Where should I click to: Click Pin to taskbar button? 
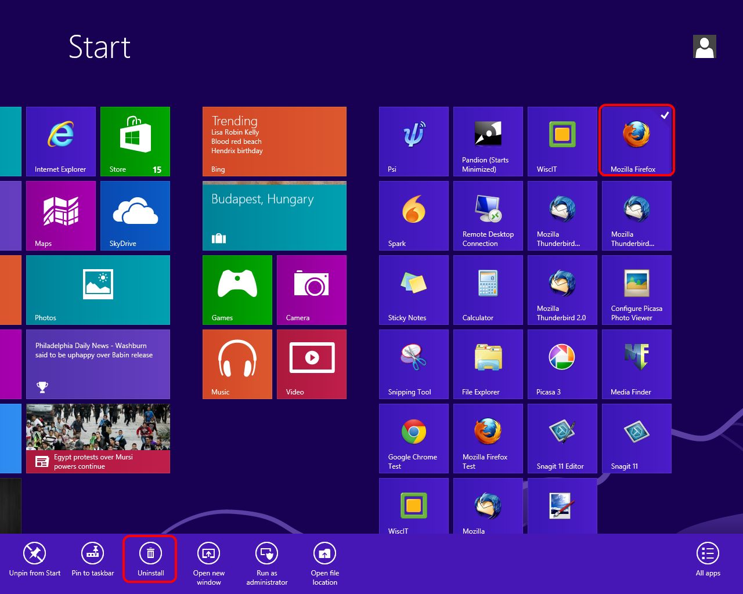[x=93, y=560]
